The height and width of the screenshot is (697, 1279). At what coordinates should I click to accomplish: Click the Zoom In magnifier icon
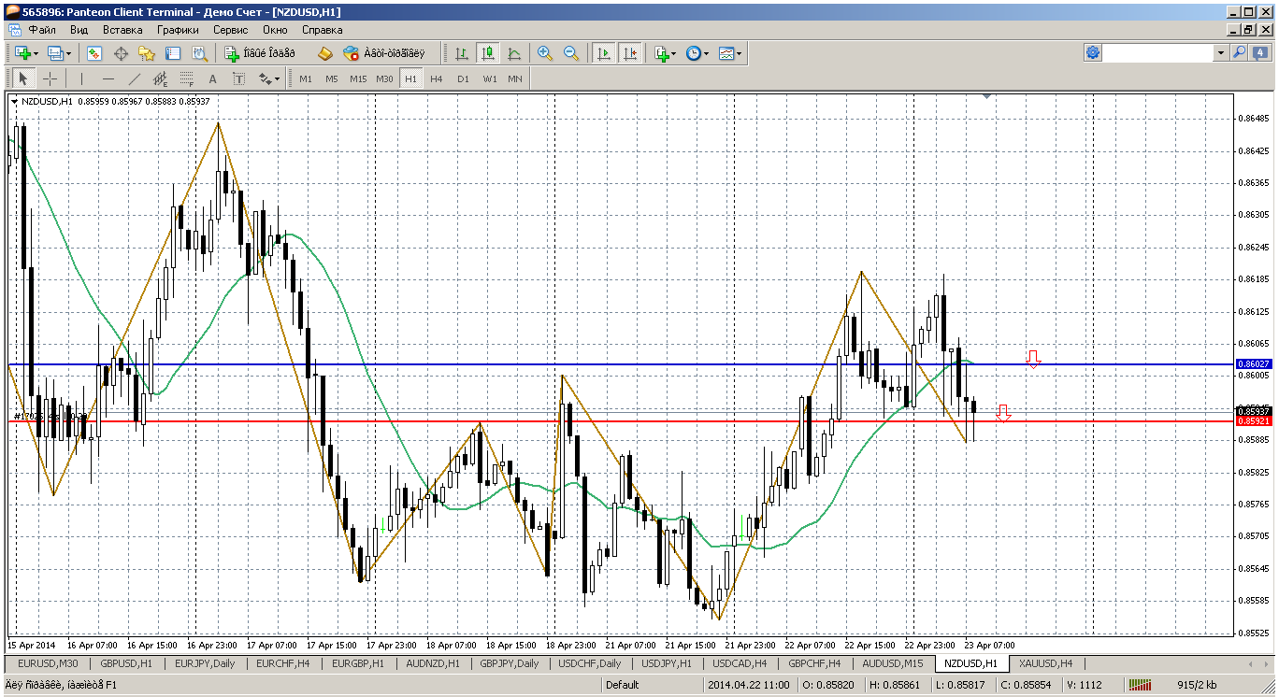pyautogui.click(x=544, y=54)
